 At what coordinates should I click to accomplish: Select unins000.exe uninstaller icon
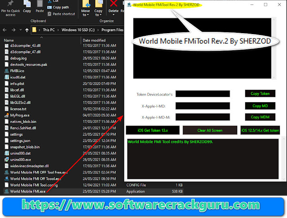tap(6, 160)
